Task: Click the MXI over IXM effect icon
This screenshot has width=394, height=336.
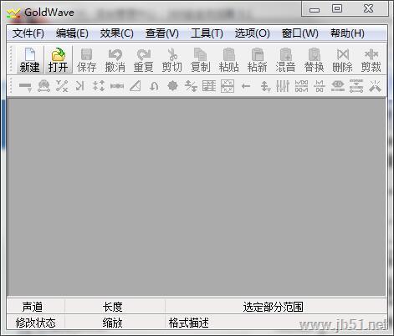Action: pyautogui.click(x=301, y=86)
